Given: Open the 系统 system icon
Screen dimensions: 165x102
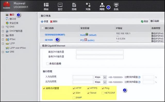Looking at the screenshot, I should (x=116, y=5).
